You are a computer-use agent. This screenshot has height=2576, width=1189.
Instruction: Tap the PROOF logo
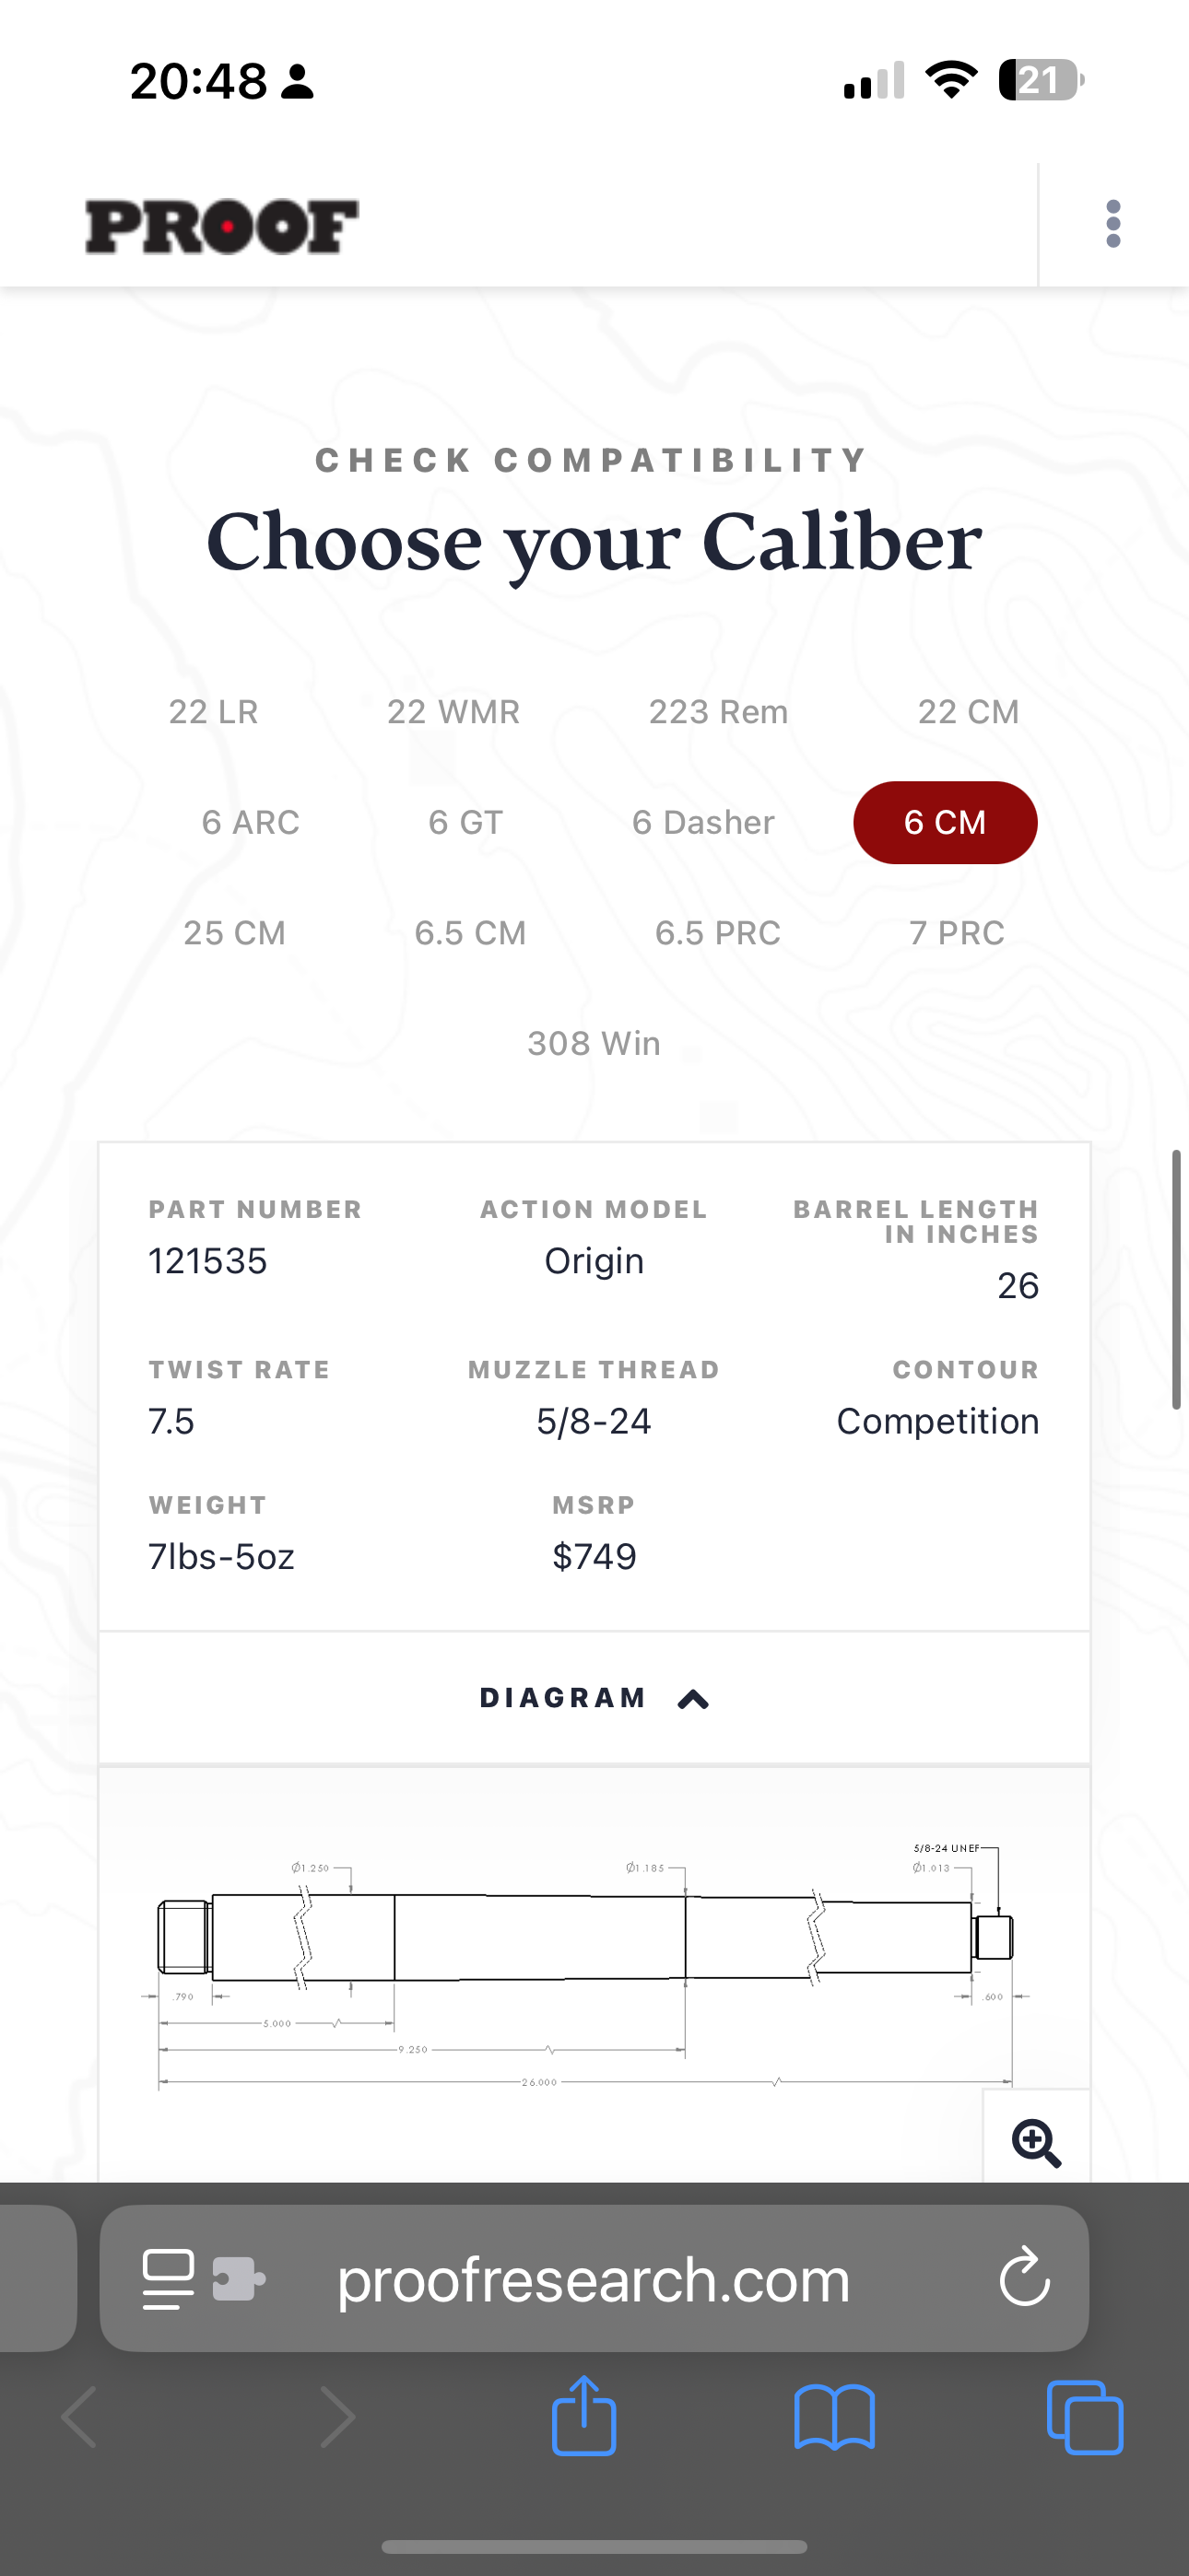(x=221, y=226)
